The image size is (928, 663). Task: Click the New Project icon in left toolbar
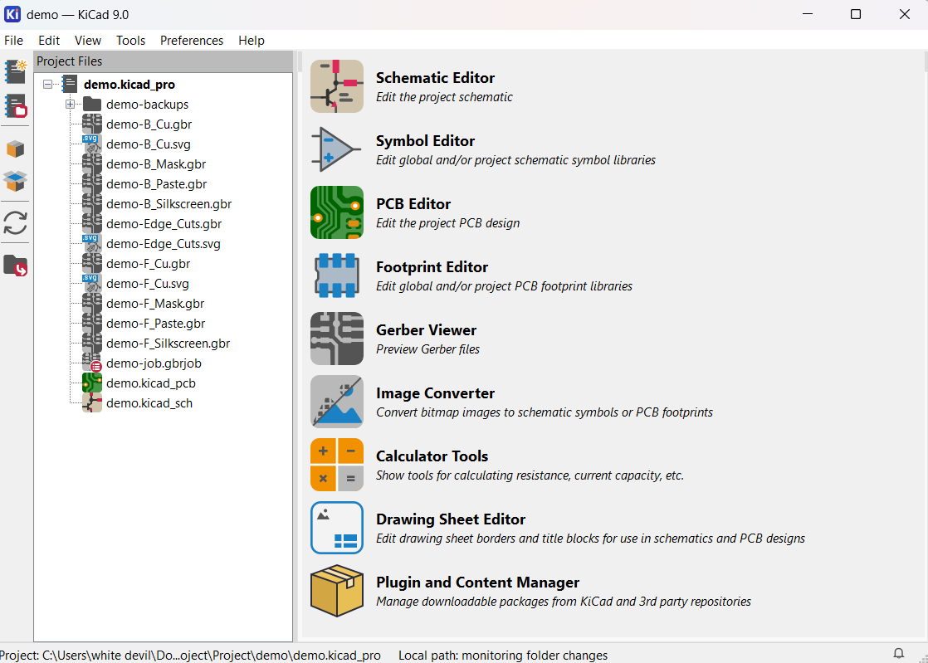pyautogui.click(x=16, y=71)
